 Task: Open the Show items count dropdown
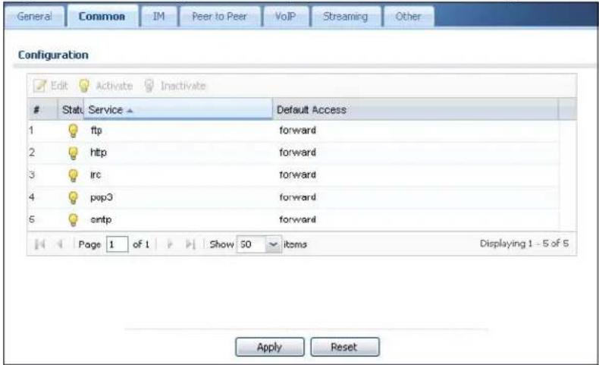[259, 244]
